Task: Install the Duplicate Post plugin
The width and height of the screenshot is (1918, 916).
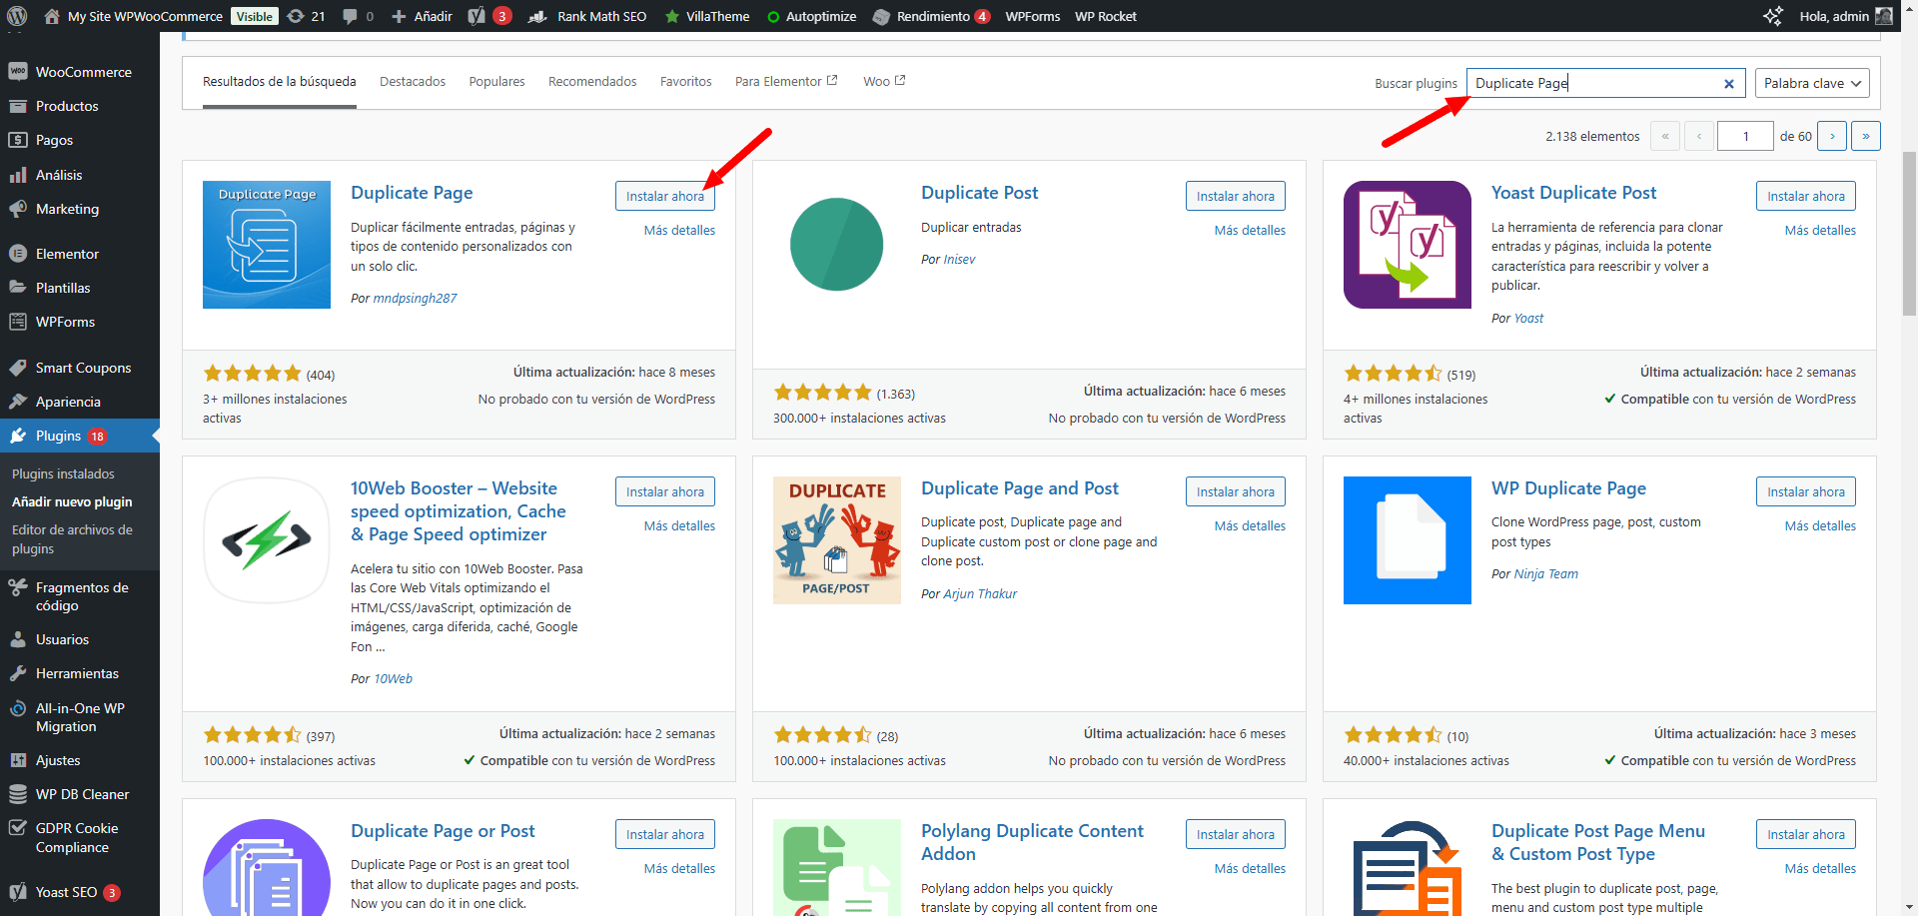Action: [x=1235, y=196]
